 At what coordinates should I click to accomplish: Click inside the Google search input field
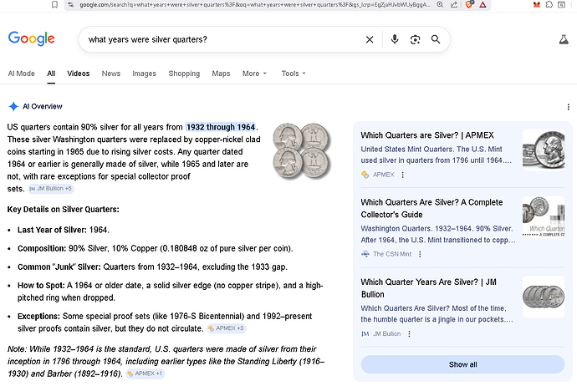pyautogui.click(x=217, y=39)
